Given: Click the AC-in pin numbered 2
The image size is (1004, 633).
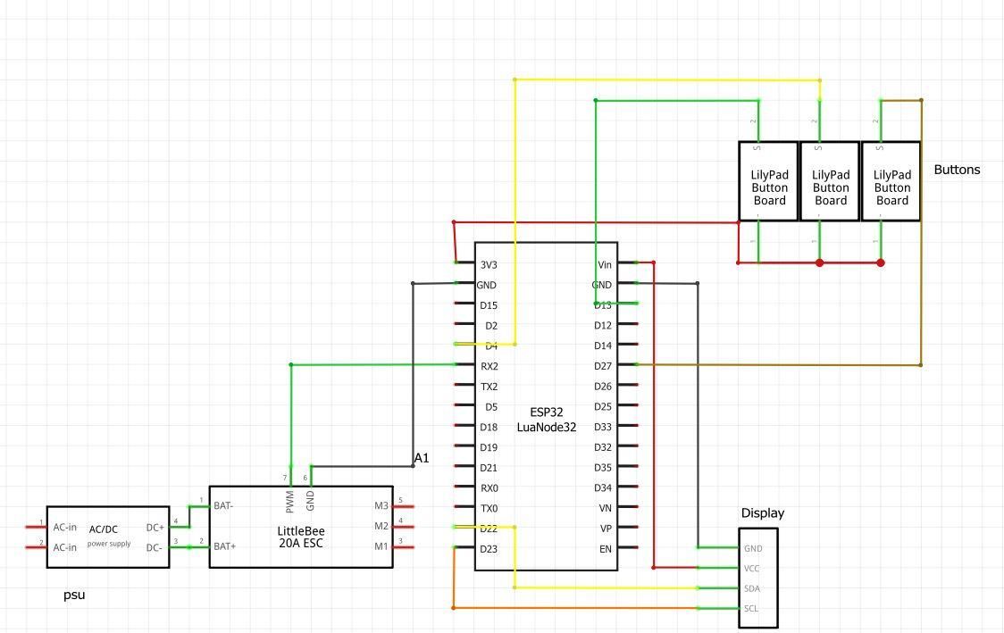Looking at the screenshot, I should 37,547.
